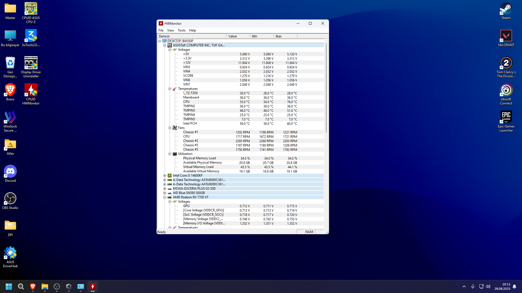The image size is (522, 293).
Task: Click the Max column header
Action: pyautogui.click(x=285, y=36)
